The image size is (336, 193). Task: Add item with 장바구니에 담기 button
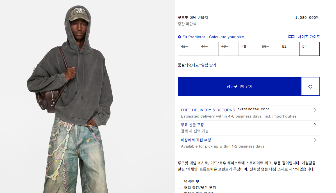pyautogui.click(x=240, y=86)
